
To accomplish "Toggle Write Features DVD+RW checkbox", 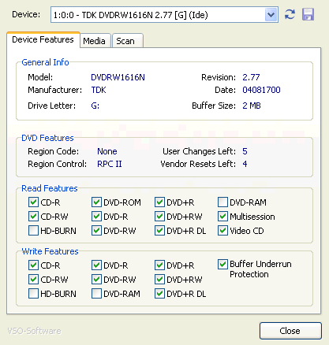I will [x=159, y=280].
